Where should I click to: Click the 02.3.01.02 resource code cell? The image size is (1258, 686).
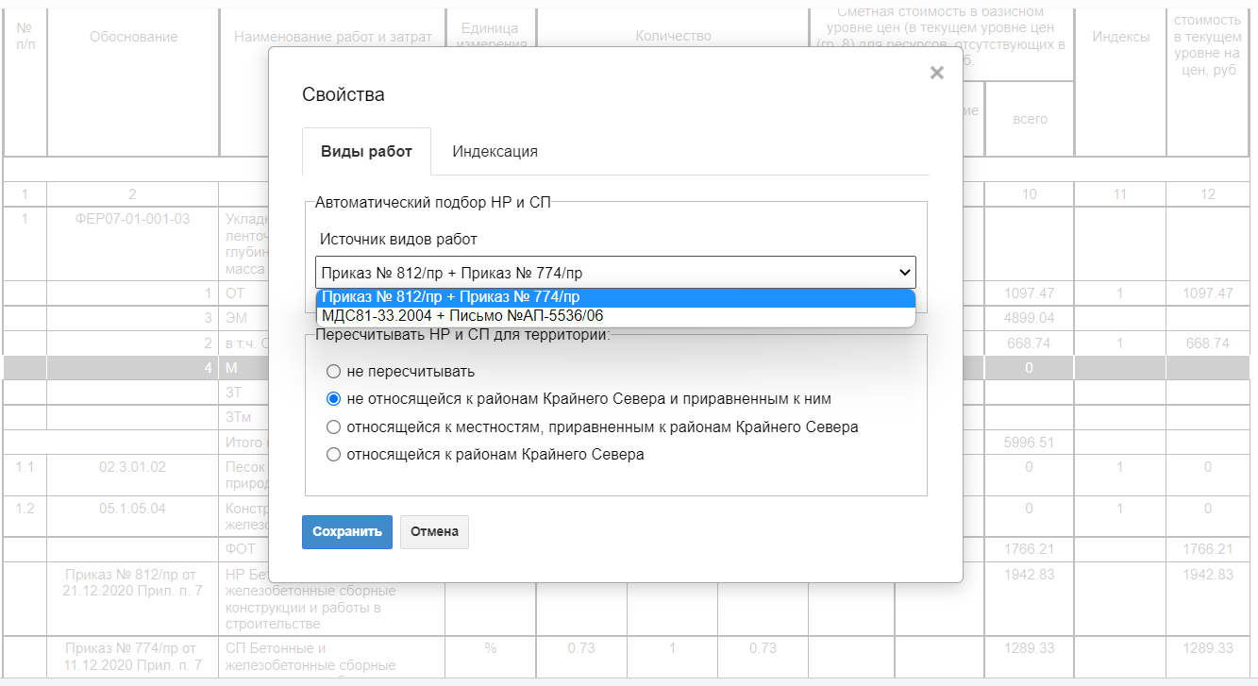(133, 467)
